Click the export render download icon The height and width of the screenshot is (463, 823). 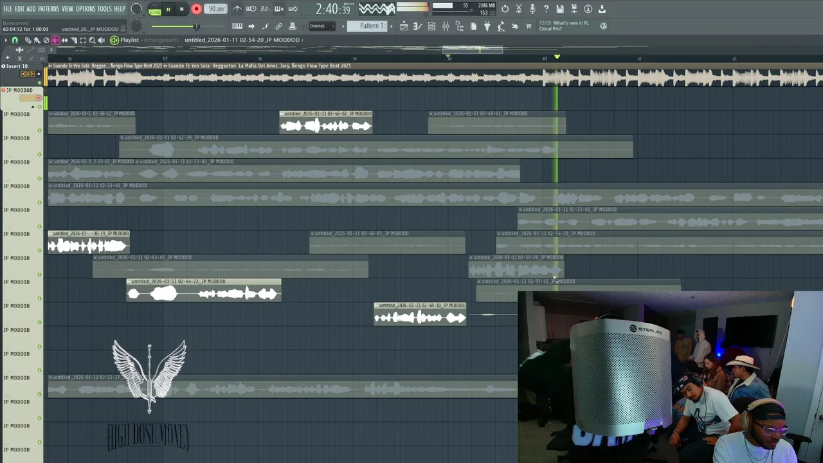point(602,9)
